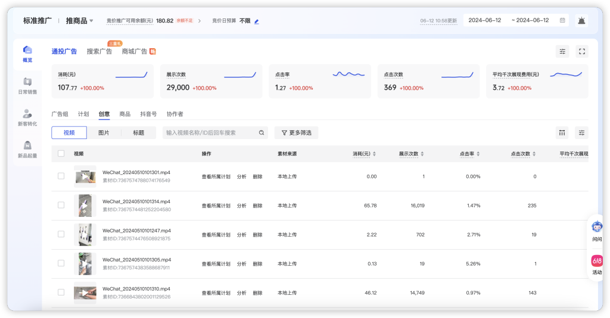This screenshot has height=318, width=610.
Task: Open the 问问 assistant robot icon
Action: [597, 226]
